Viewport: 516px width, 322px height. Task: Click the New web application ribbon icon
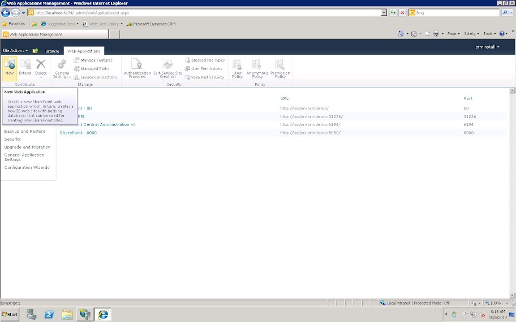(x=10, y=68)
